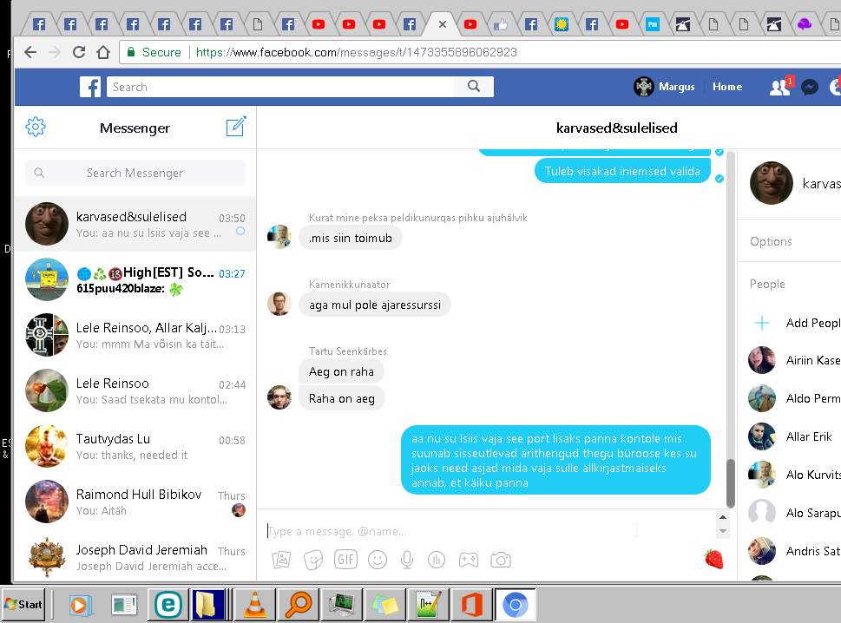Switch to the first YouTube tab
This screenshot has width=841, height=623.
coord(319,24)
